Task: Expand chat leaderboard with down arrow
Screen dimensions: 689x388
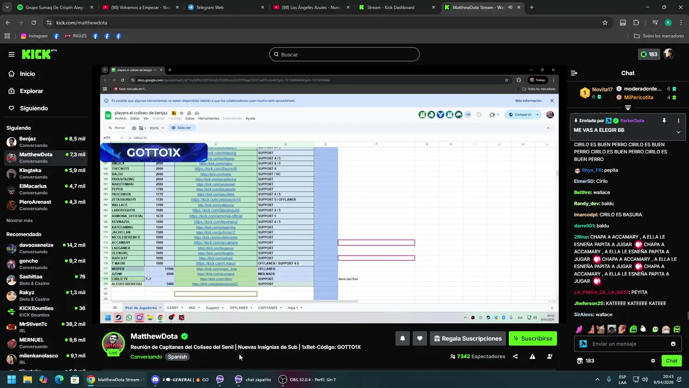Action: [628, 107]
